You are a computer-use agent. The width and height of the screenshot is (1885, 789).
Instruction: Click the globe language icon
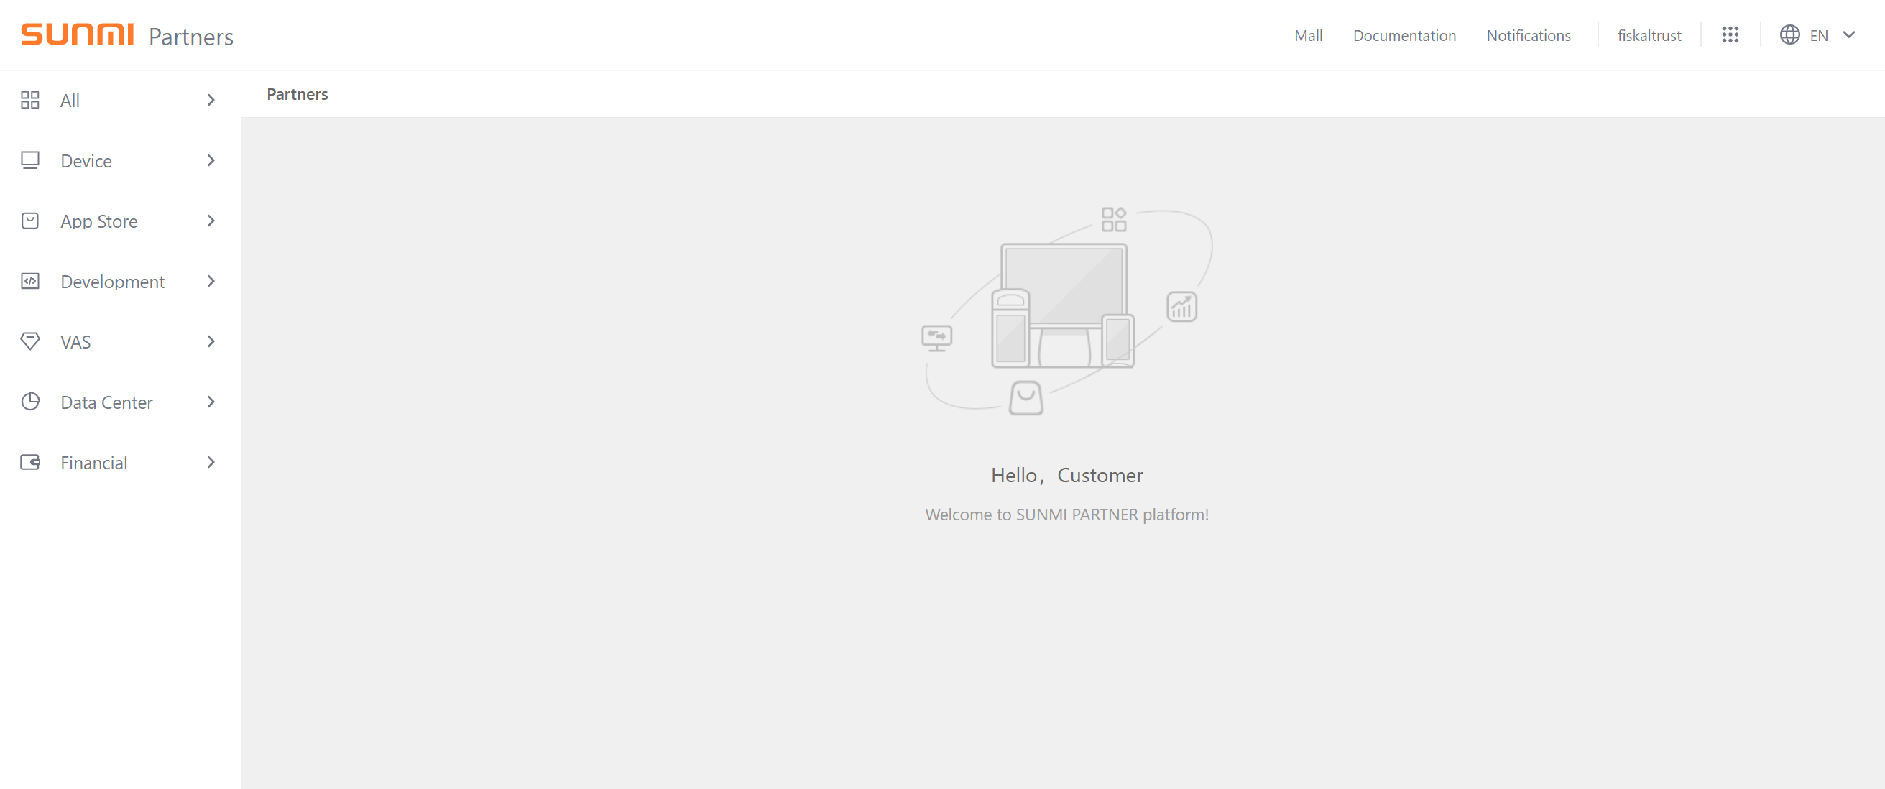click(1789, 34)
